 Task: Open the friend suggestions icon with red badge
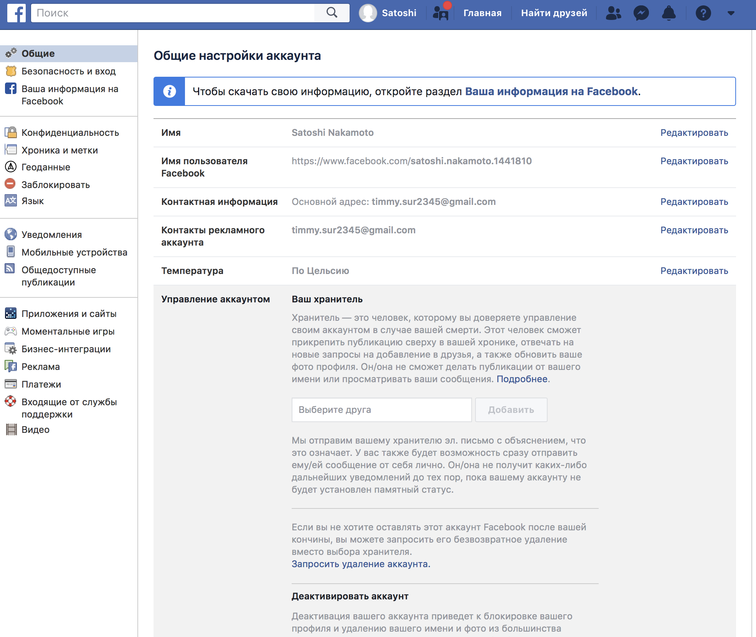[x=441, y=13]
